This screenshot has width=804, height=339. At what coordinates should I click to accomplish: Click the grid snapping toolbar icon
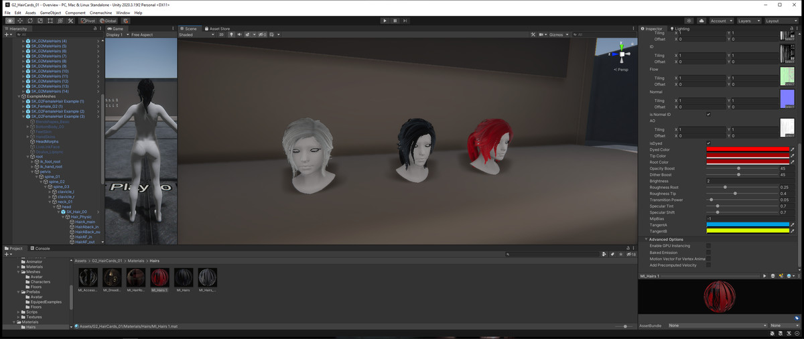125,21
